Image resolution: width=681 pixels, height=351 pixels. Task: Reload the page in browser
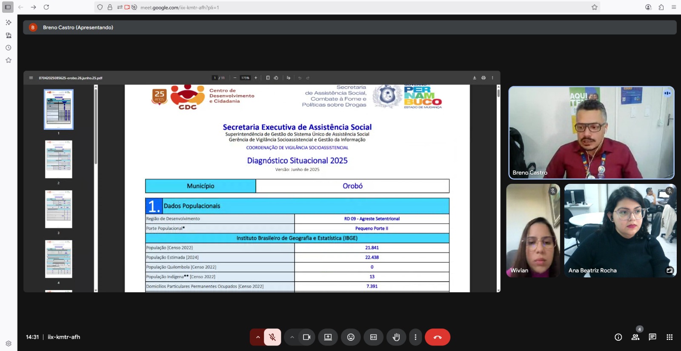46,7
